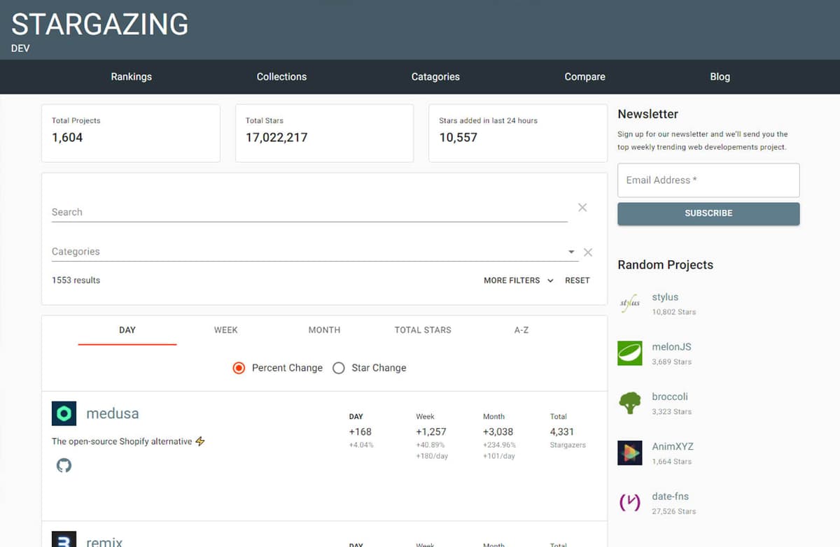The height and width of the screenshot is (547, 840).
Task: Open medusa's GitHub repository icon
Action: coord(64,465)
